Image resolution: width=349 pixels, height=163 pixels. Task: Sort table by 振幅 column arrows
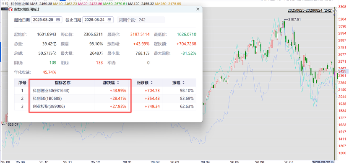(x=183, y=83)
